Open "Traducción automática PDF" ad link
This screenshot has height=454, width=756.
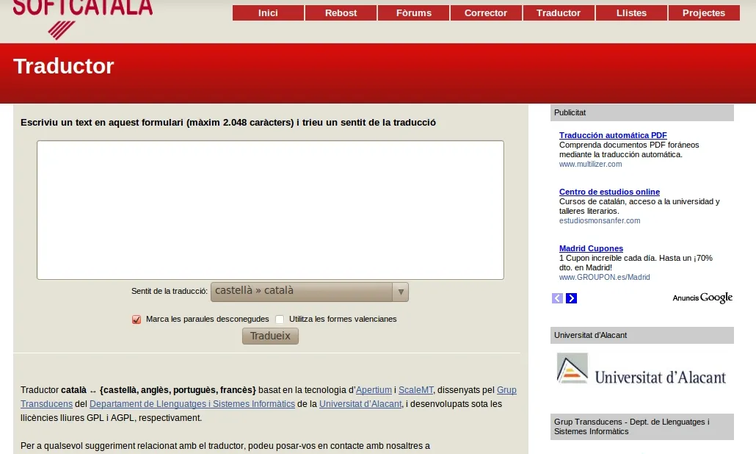tap(612, 135)
